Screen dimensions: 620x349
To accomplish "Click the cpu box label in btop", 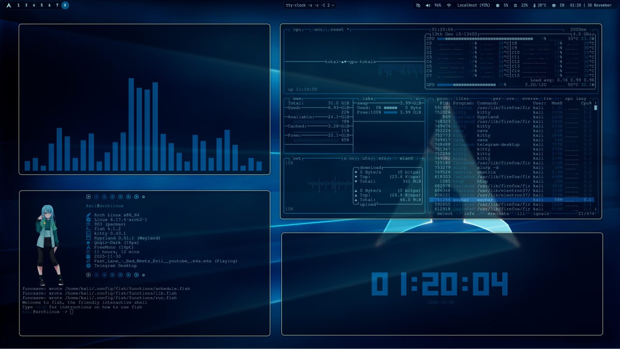I will [x=298, y=30].
